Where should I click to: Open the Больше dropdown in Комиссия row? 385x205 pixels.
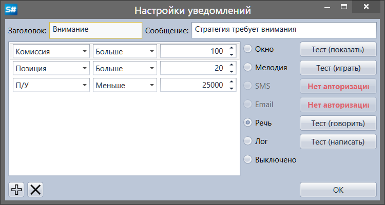click(x=125, y=51)
